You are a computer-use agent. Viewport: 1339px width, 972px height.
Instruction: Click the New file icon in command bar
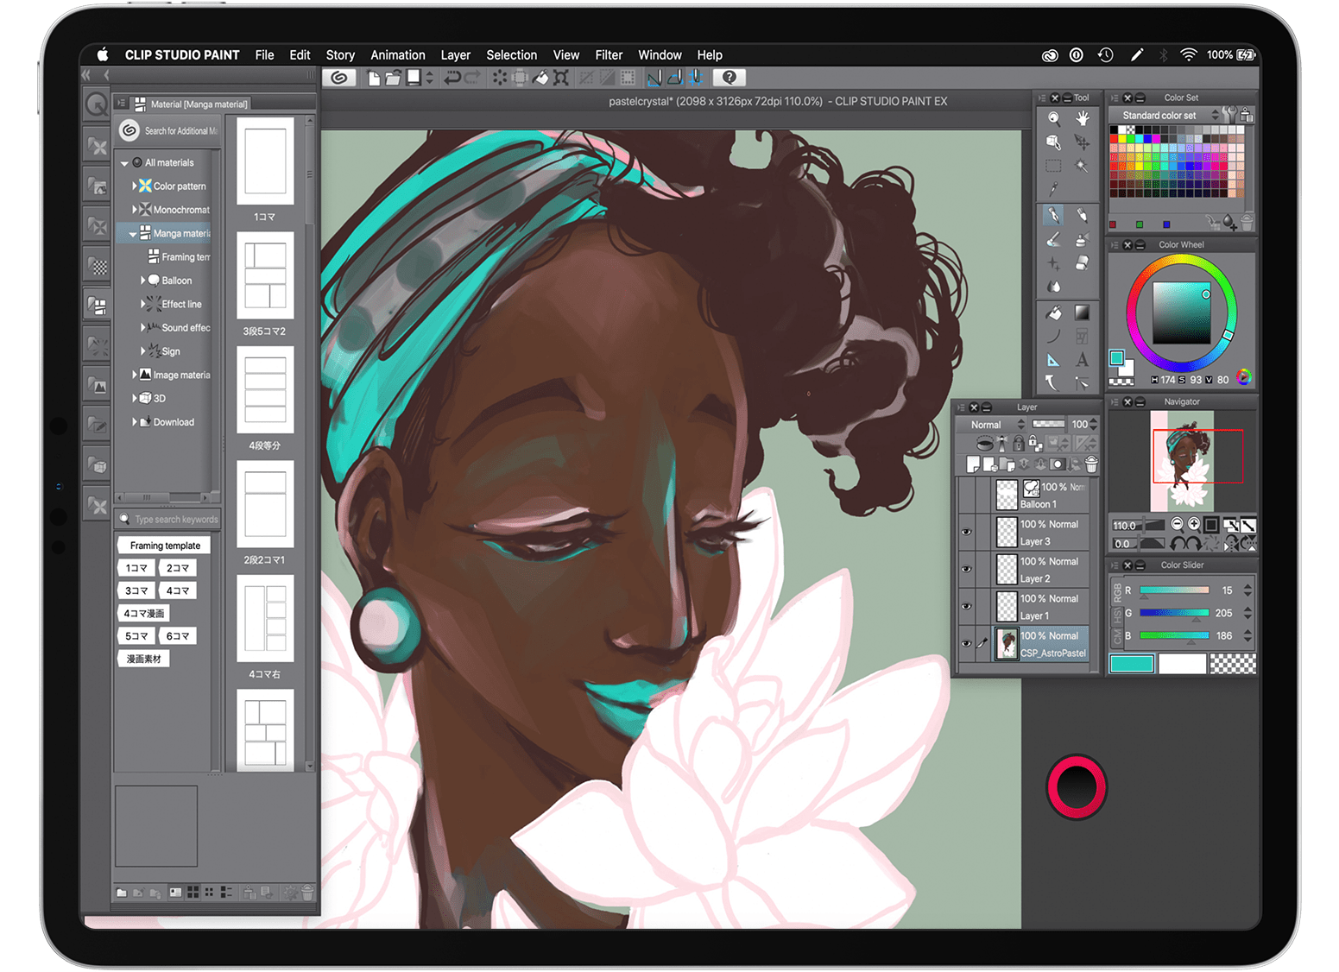(x=374, y=78)
